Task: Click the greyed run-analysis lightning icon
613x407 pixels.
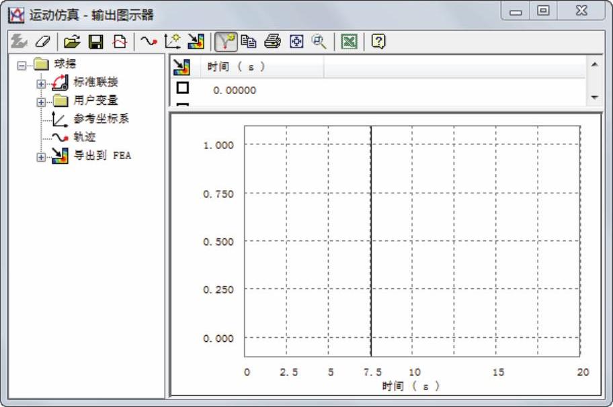Action: 18,41
